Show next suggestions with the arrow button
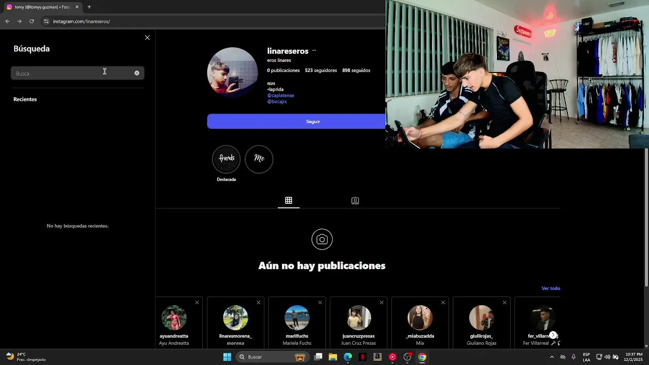649x365 pixels. pos(553,335)
